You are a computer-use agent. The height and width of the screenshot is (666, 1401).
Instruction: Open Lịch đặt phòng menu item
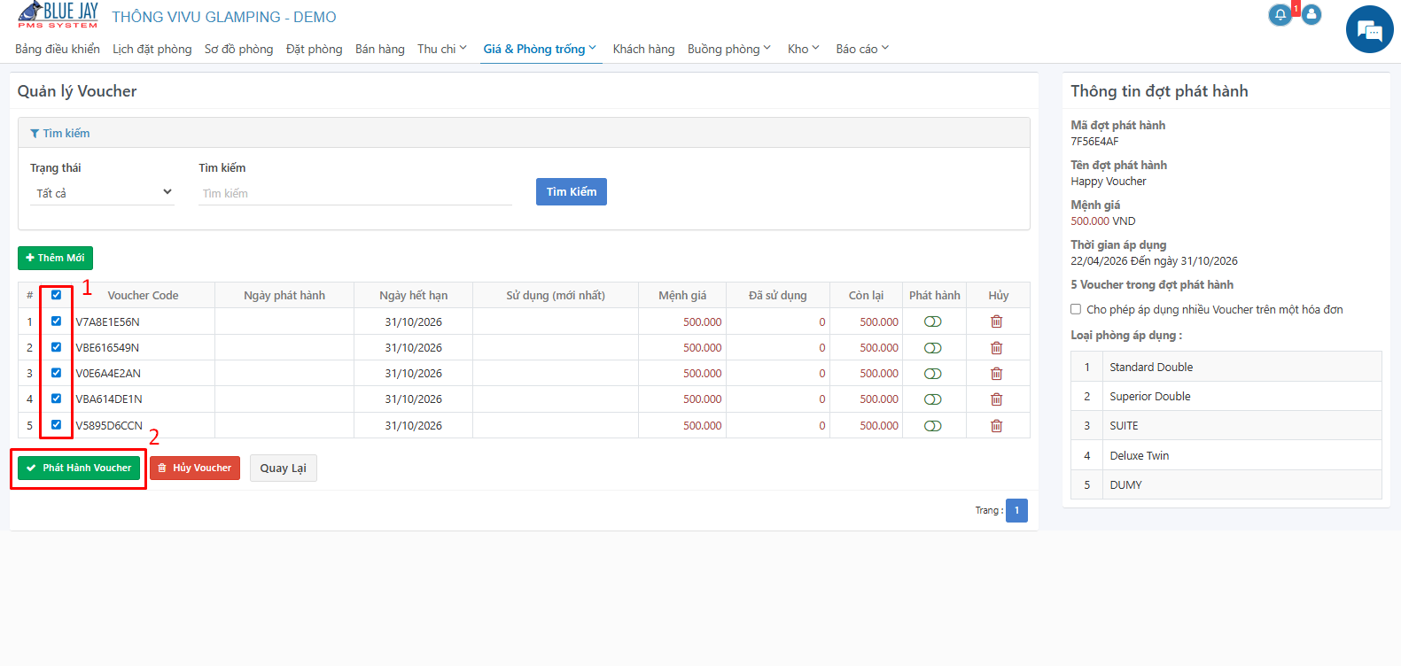(152, 49)
